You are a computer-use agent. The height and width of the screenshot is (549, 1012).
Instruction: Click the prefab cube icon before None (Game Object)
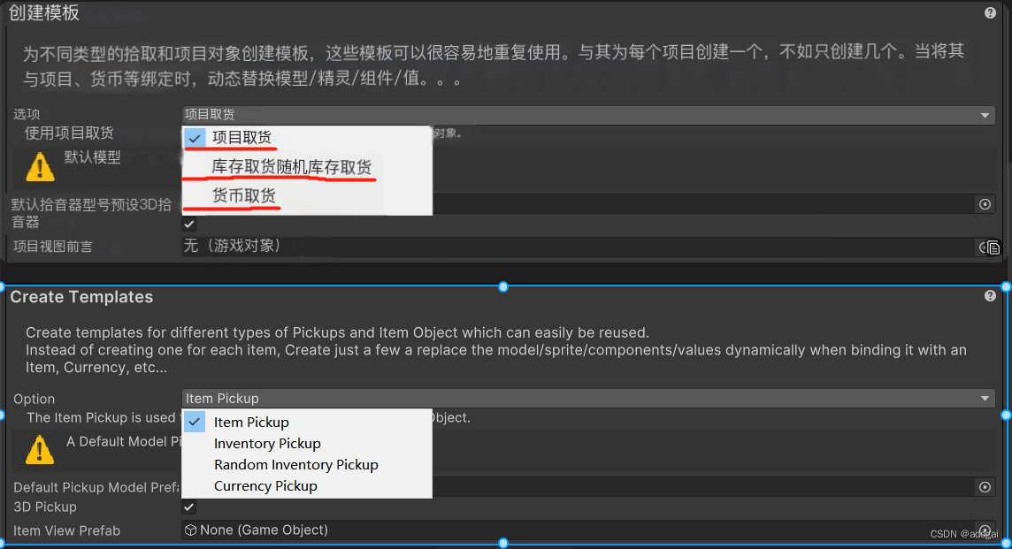pyautogui.click(x=190, y=530)
